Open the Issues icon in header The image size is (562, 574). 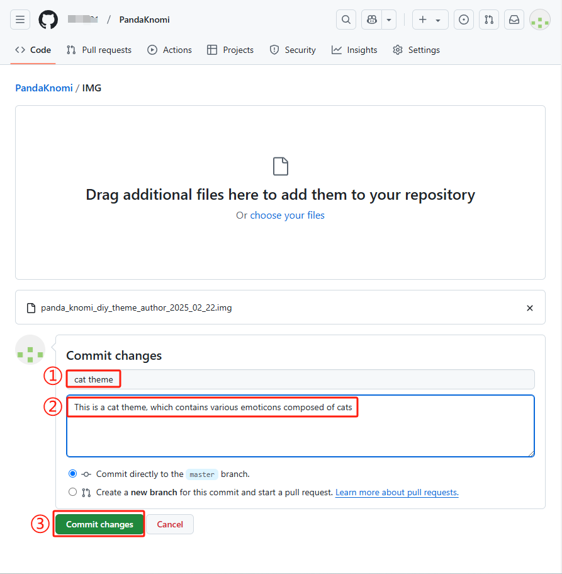coord(464,20)
